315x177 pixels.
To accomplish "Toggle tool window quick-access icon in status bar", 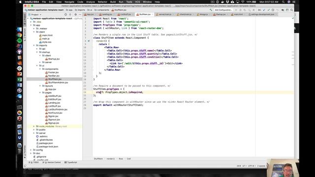I will click(25, 166).
